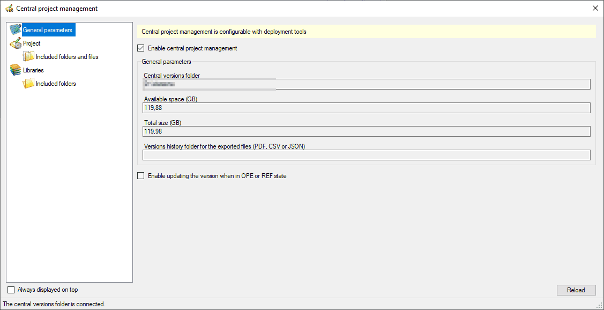Click the Included folders yellow folder icon
Image resolution: width=604 pixels, height=310 pixels.
[29, 84]
